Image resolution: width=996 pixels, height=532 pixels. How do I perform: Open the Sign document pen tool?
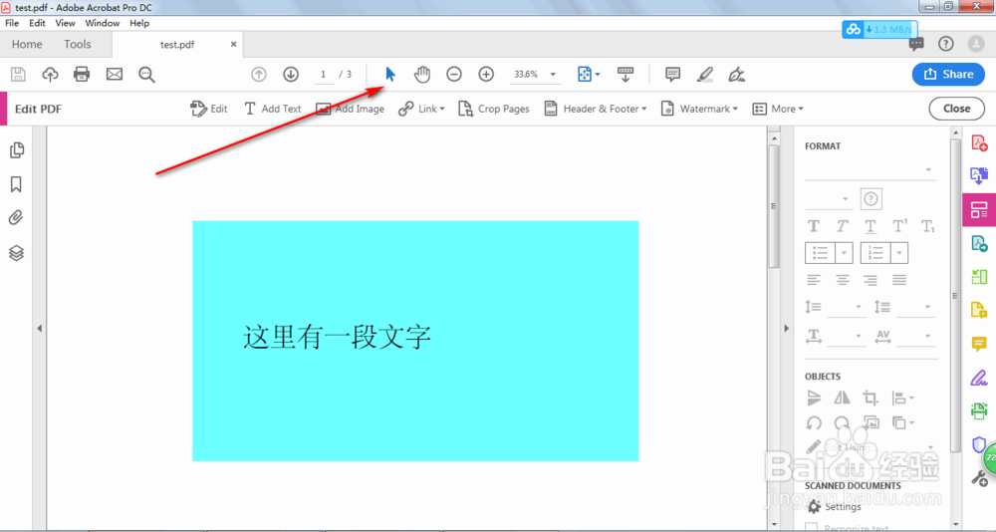[737, 75]
